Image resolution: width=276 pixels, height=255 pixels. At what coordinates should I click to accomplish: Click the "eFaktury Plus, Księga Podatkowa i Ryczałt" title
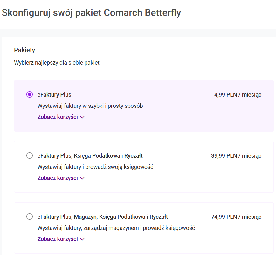(x=90, y=155)
